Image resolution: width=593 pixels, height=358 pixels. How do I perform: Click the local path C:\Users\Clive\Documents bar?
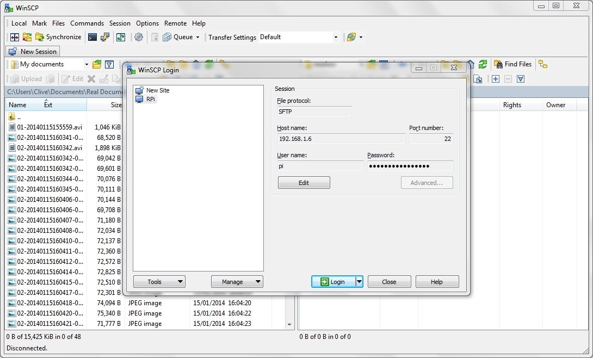pyautogui.click(x=64, y=92)
